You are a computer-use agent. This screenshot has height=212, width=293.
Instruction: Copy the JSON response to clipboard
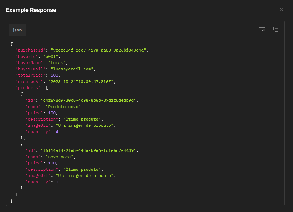point(276,29)
